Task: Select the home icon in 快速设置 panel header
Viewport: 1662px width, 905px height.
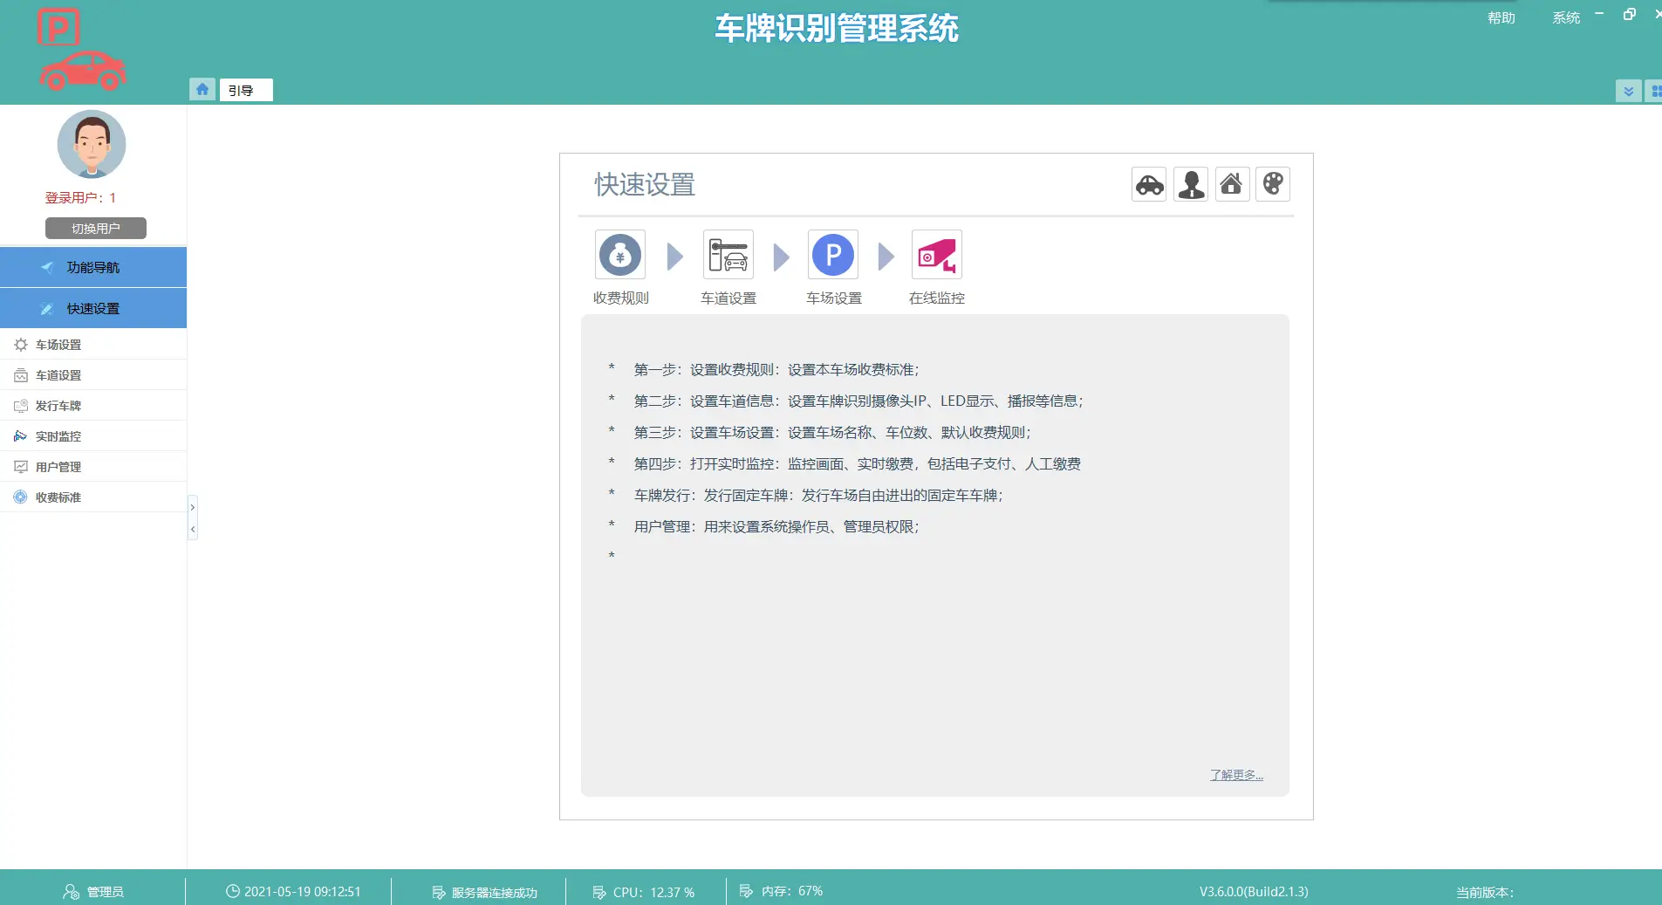Action: click(1232, 184)
